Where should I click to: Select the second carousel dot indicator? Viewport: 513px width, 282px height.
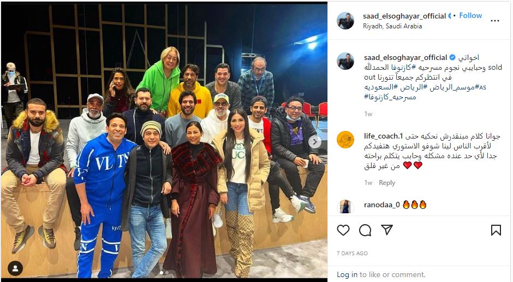[167, 273]
